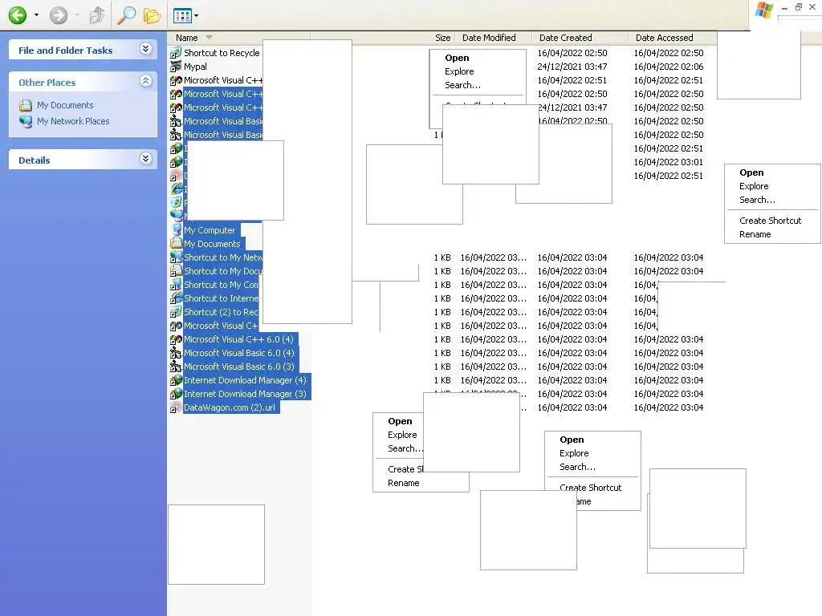Choose Rename in the rightmost context menu
This screenshot has height=616, width=822.
(x=755, y=234)
